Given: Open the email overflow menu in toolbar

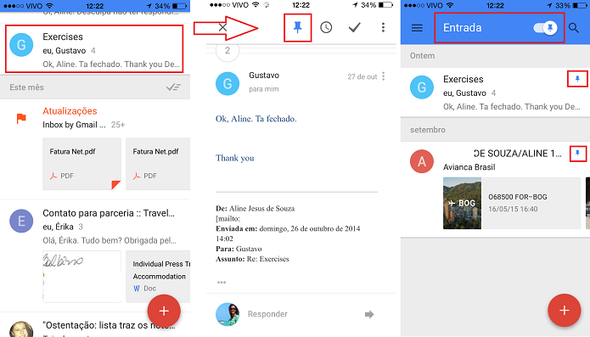Looking at the screenshot, I should [383, 27].
